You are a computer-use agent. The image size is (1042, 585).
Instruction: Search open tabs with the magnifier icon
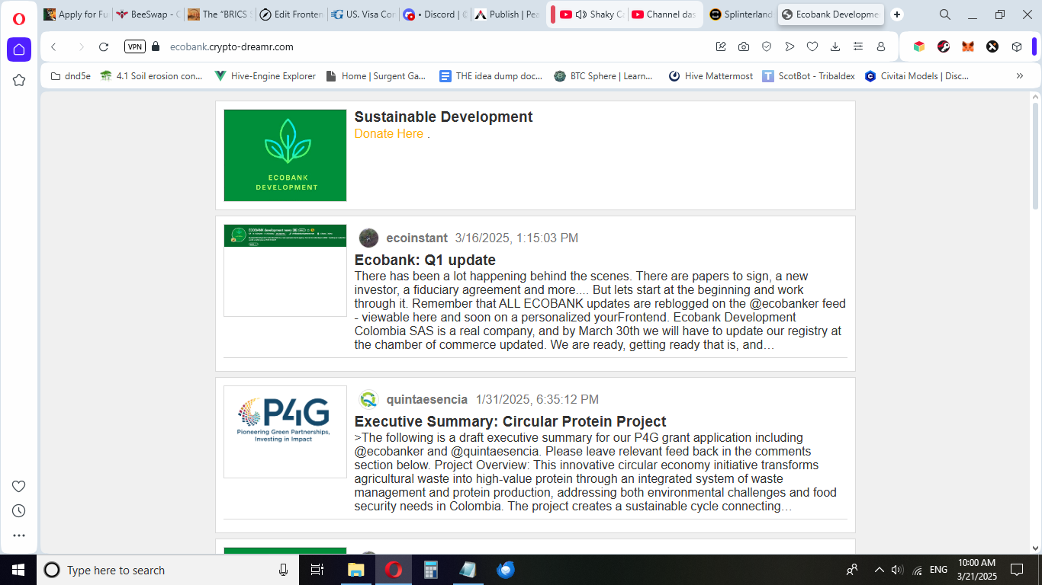click(945, 14)
